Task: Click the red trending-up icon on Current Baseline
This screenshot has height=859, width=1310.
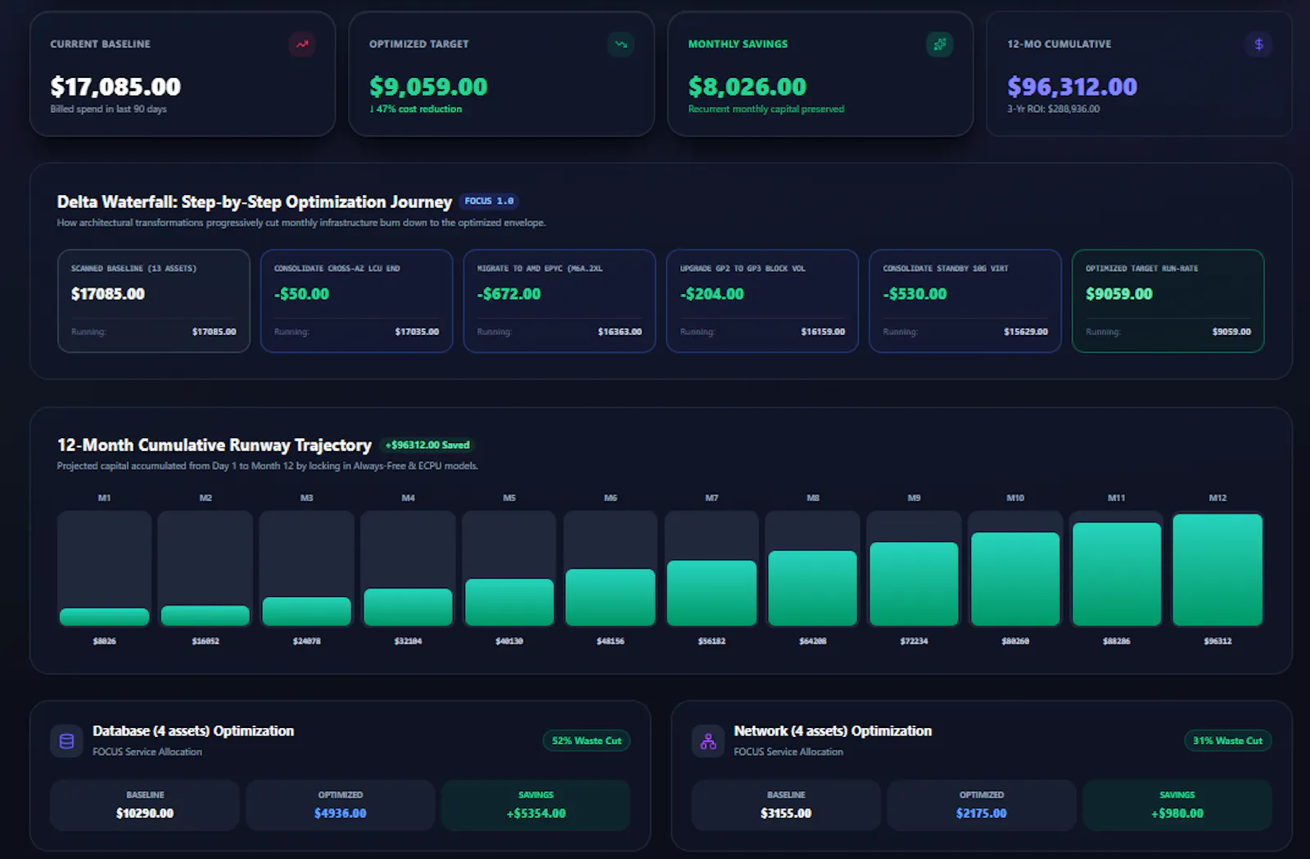Action: [x=302, y=44]
